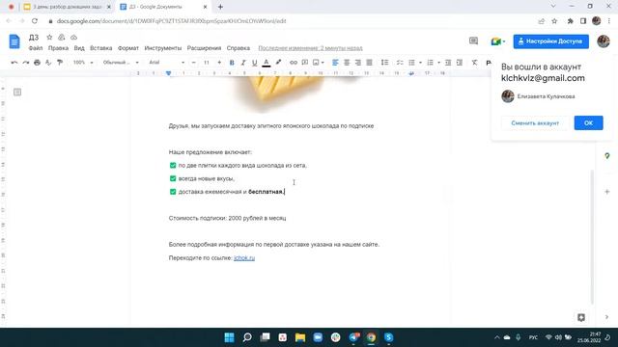
Task: Insert an image via the toolbar icon
Action: tap(316, 63)
